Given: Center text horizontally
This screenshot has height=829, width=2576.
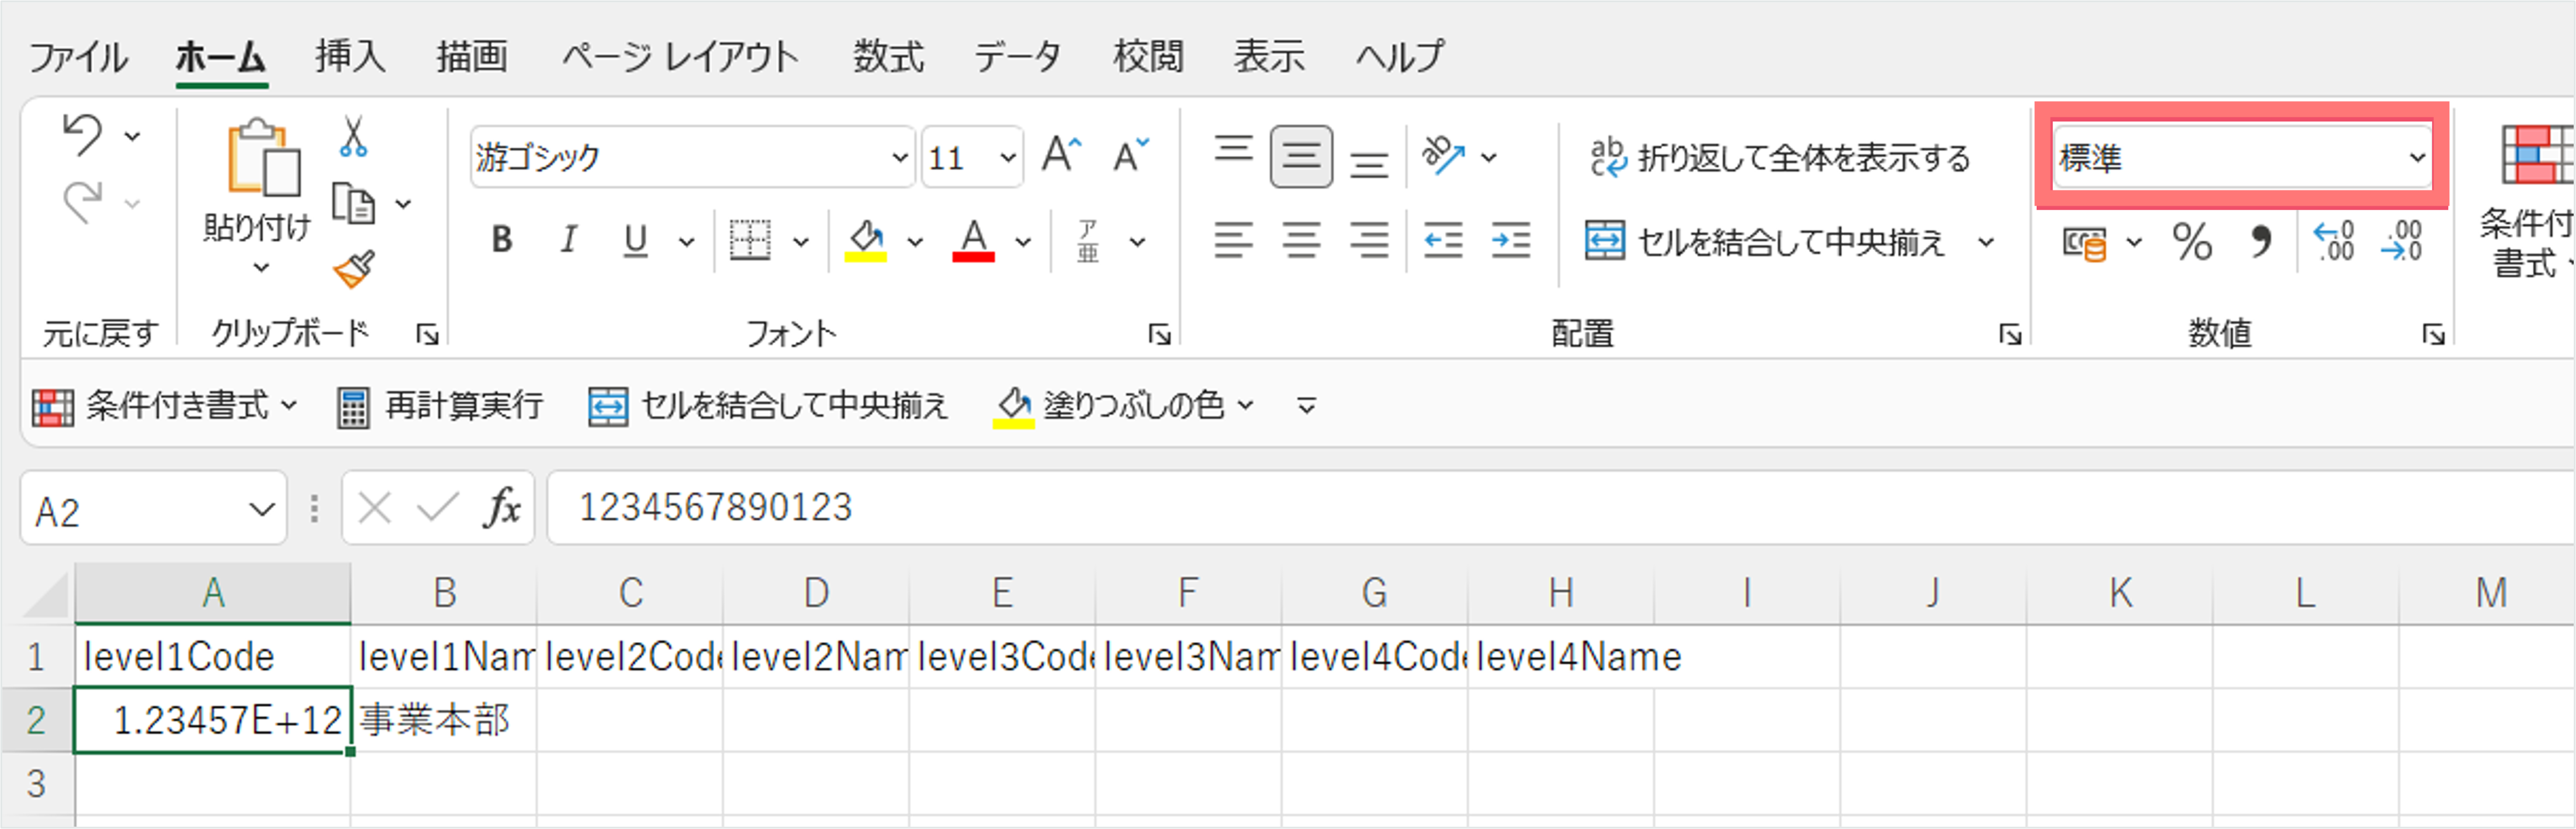Looking at the screenshot, I should [x=1301, y=240].
